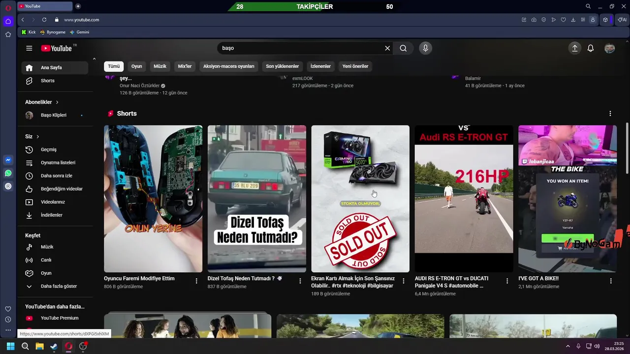This screenshot has height=354, width=630.
Task: Open the Opera sidebar bookmarks star
Action: tap(8, 34)
